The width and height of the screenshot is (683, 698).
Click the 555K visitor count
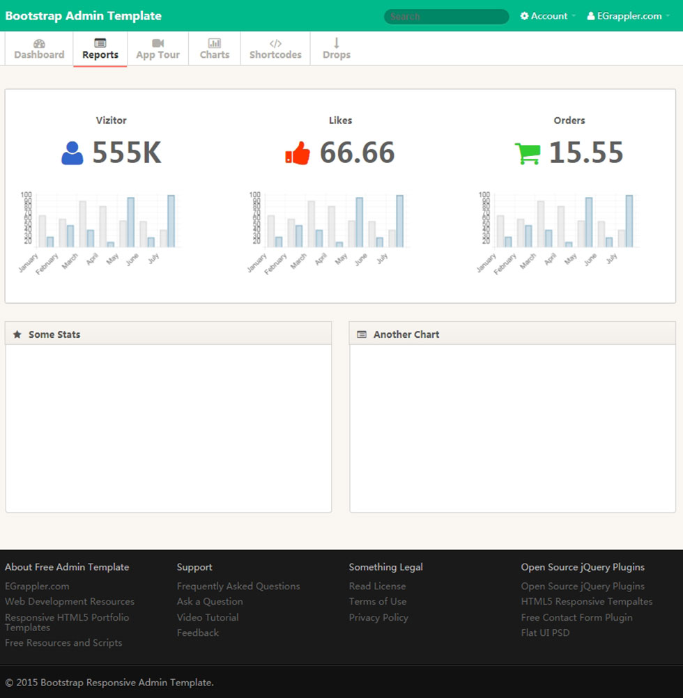point(127,153)
